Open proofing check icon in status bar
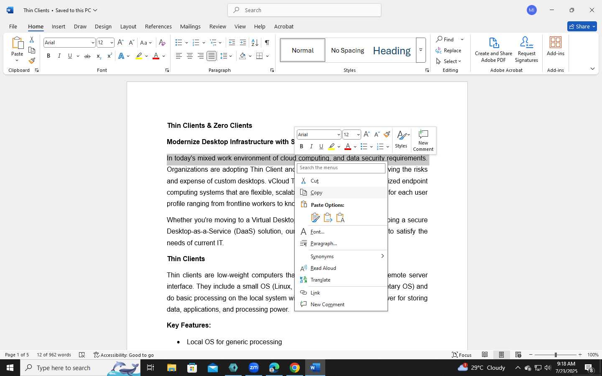Image resolution: width=602 pixels, height=376 pixels. (82, 355)
